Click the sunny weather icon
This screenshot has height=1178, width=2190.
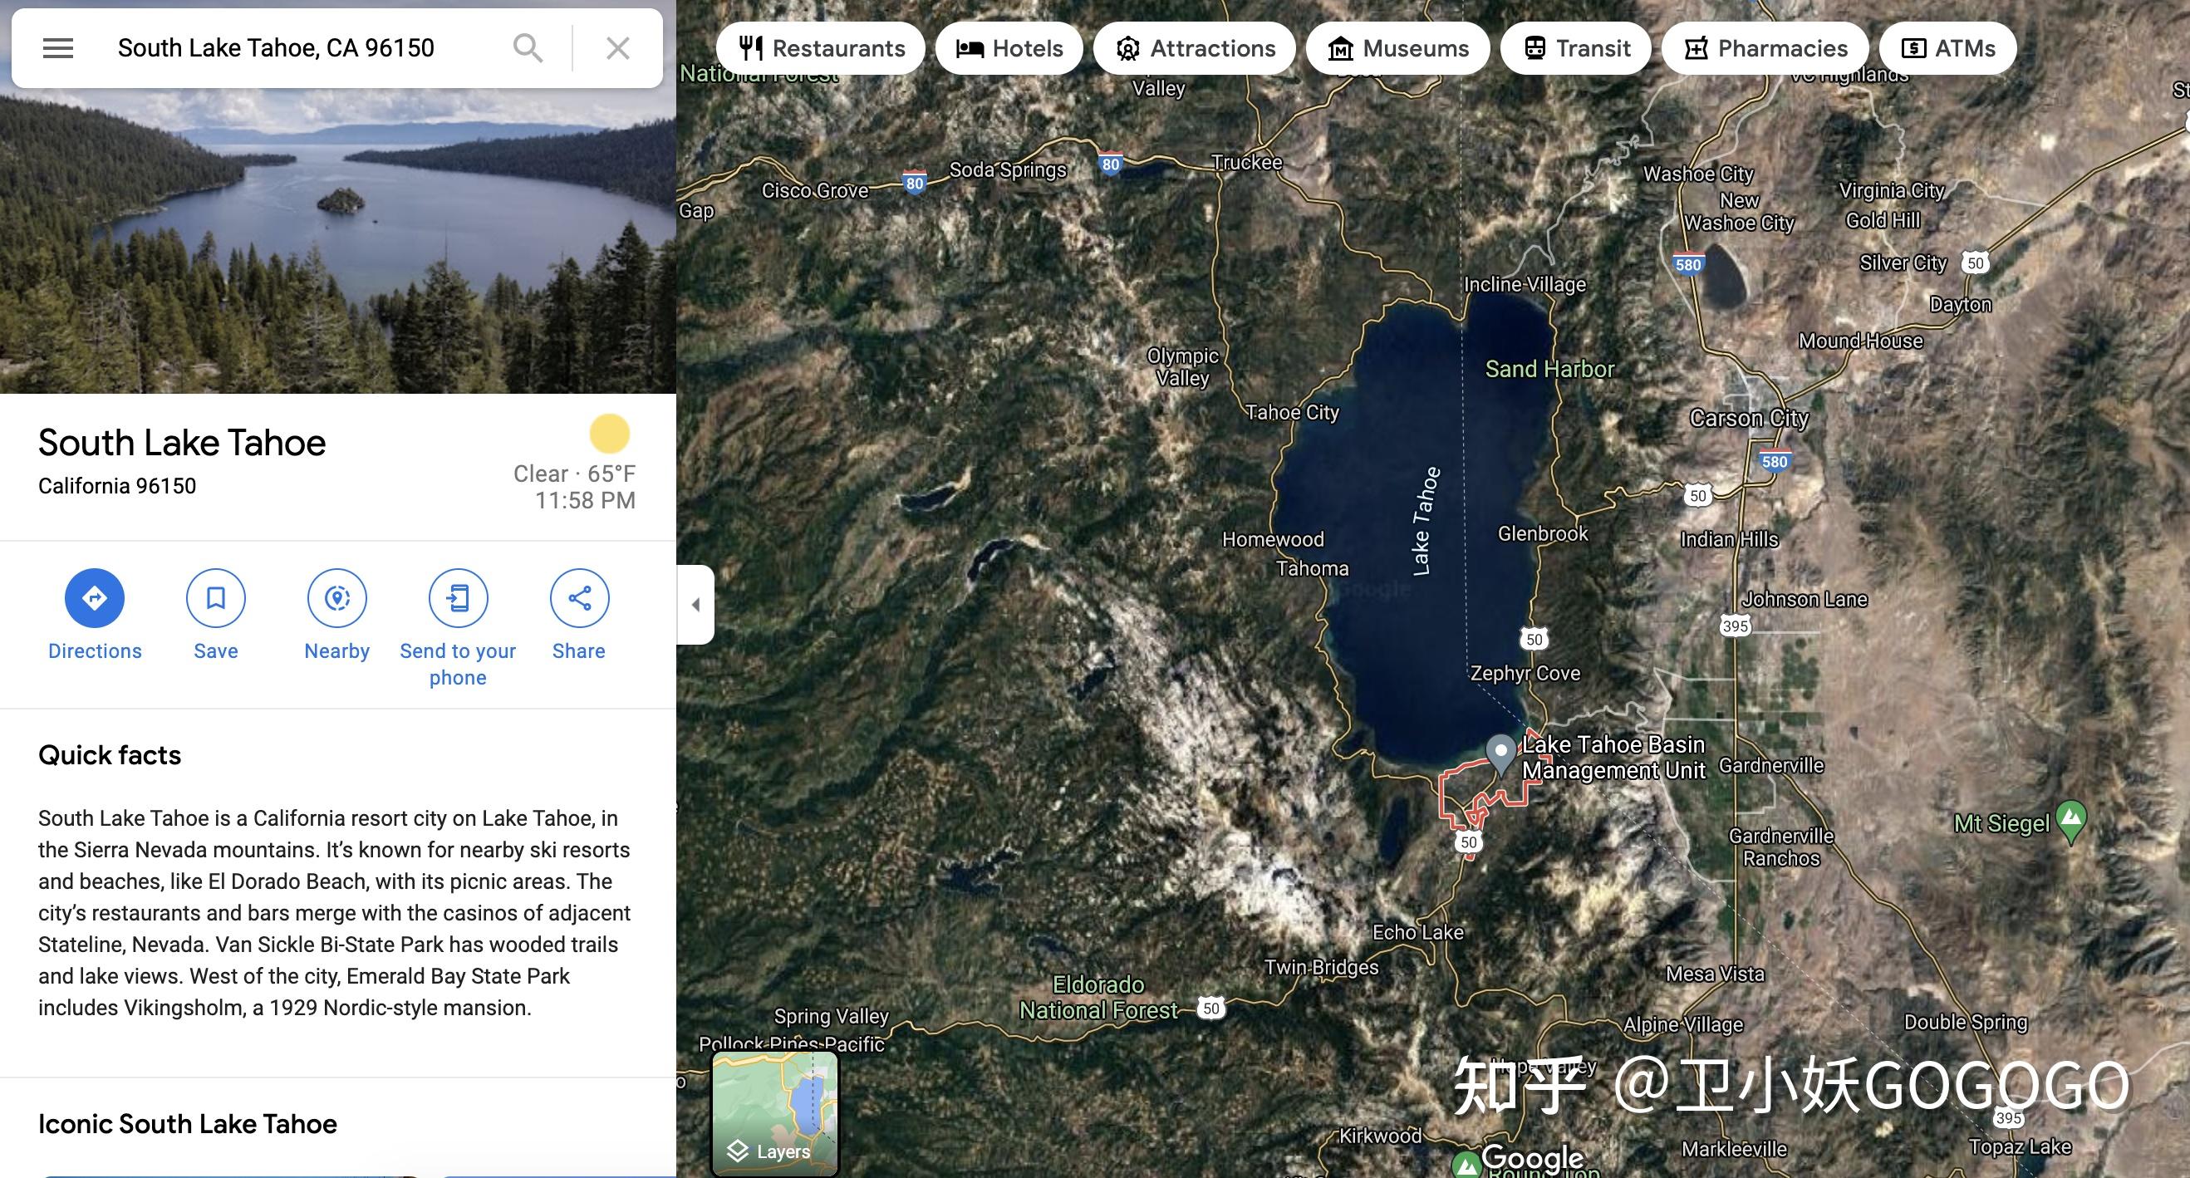610,434
